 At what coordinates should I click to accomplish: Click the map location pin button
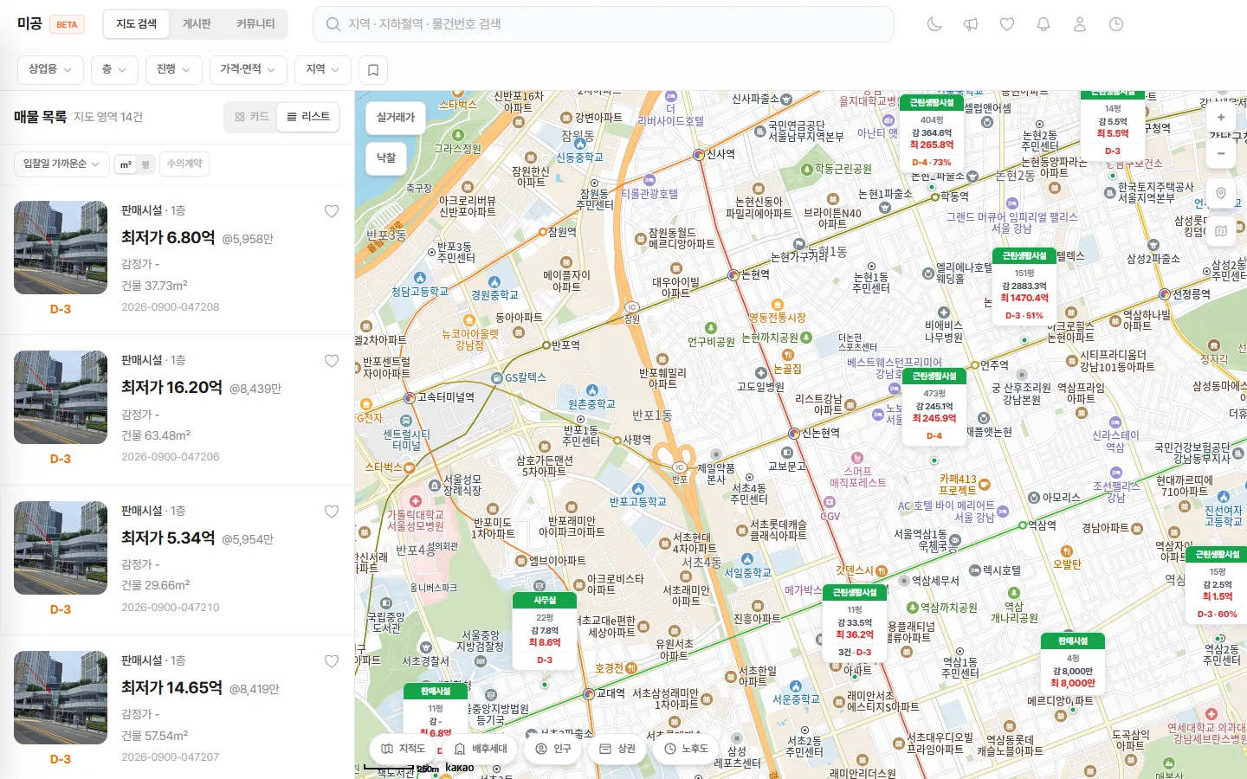click(x=1221, y=193)
